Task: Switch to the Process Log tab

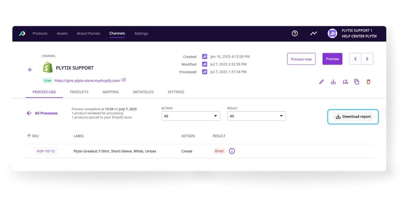Action: [44, 92]
